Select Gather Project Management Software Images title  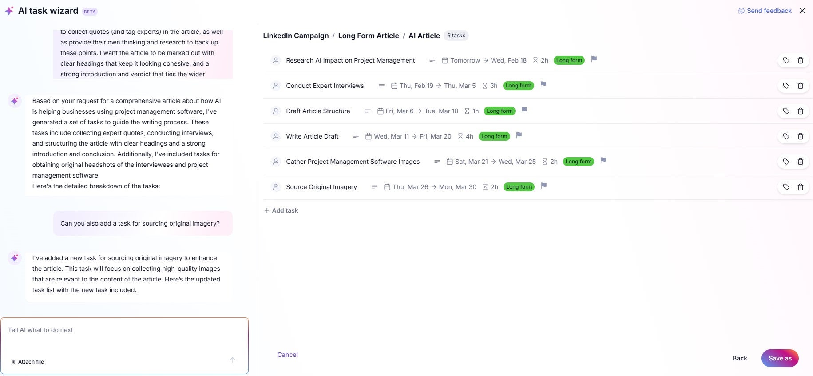click(x=353, y=162)
